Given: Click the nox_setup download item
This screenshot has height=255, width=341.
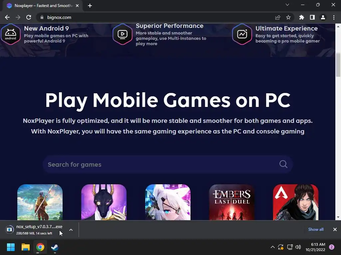Looking at the screenshot, I should pos(35,230).
